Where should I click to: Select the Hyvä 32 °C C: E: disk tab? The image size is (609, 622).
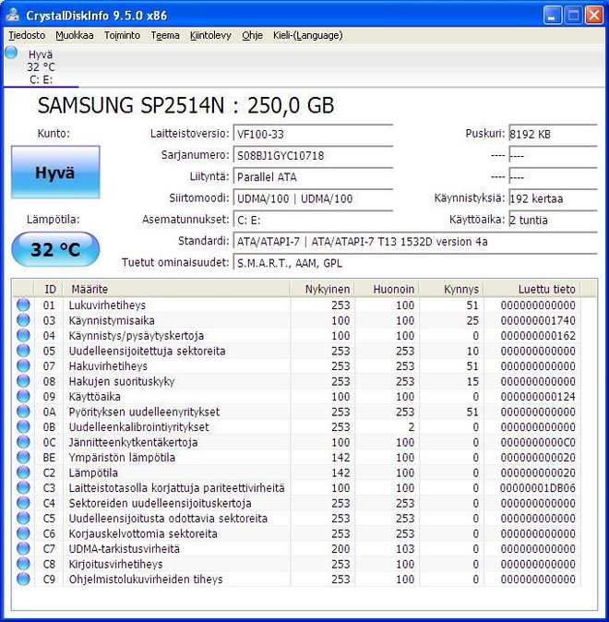coord(42,66)
